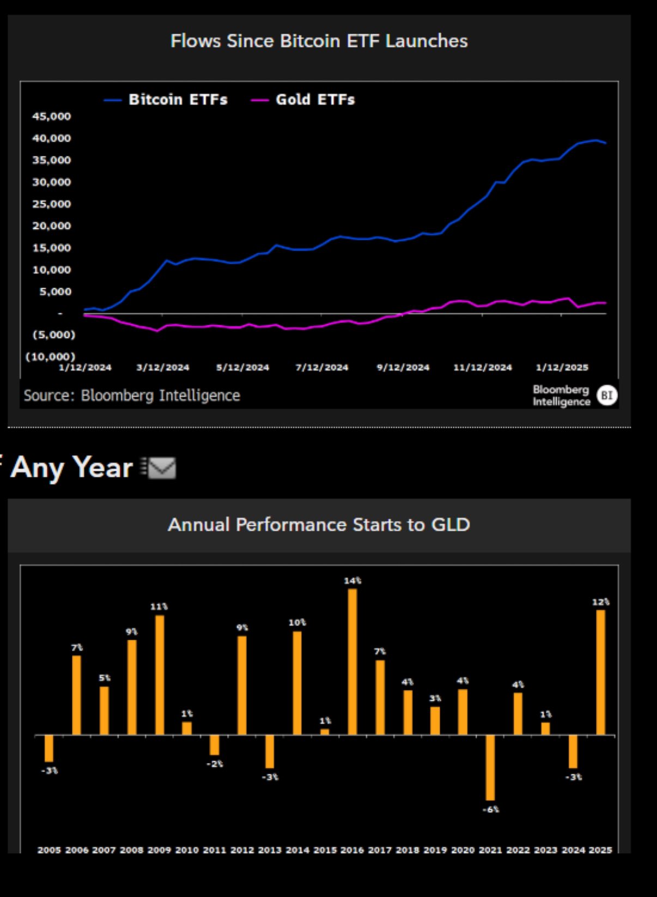This screenshot has width=657, height=897.
Task: Click the 7/12/2024 x-axis date label
Action: pyautogui.click(x=322, y=367)
